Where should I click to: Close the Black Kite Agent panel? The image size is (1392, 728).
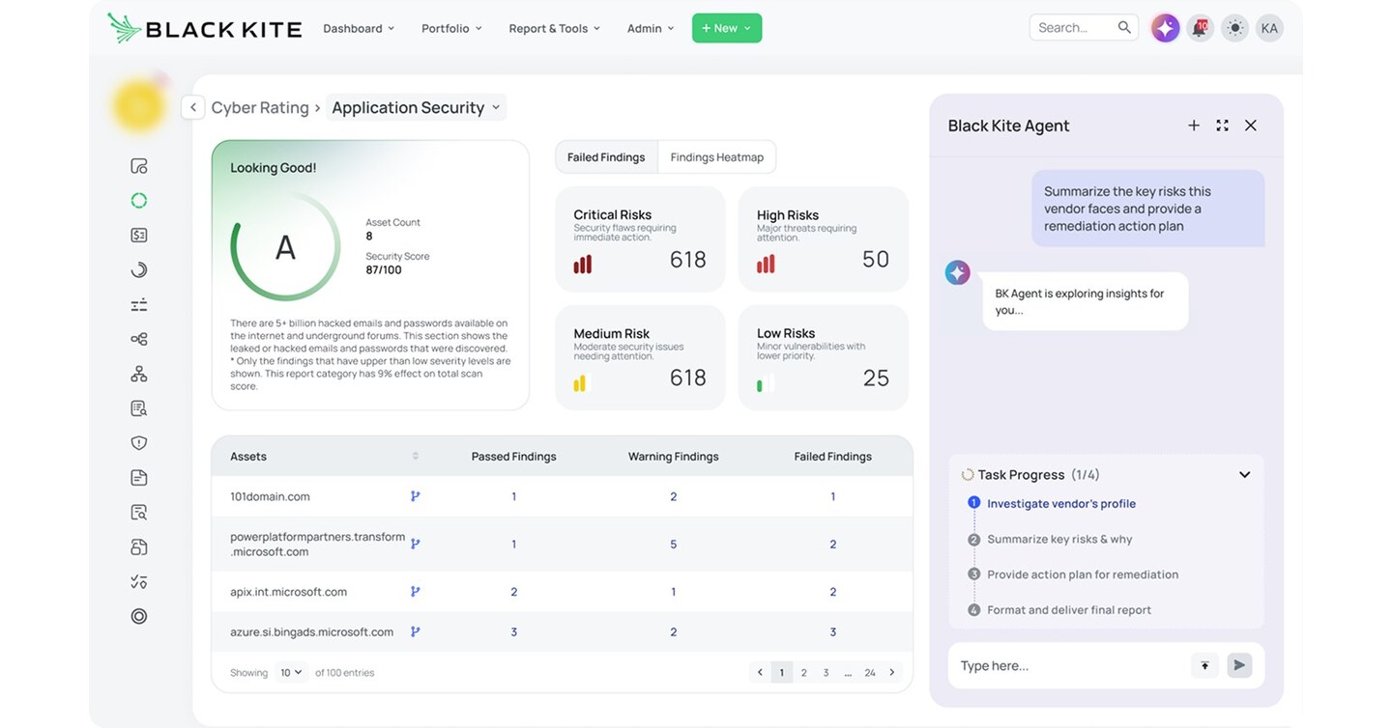1251,126
